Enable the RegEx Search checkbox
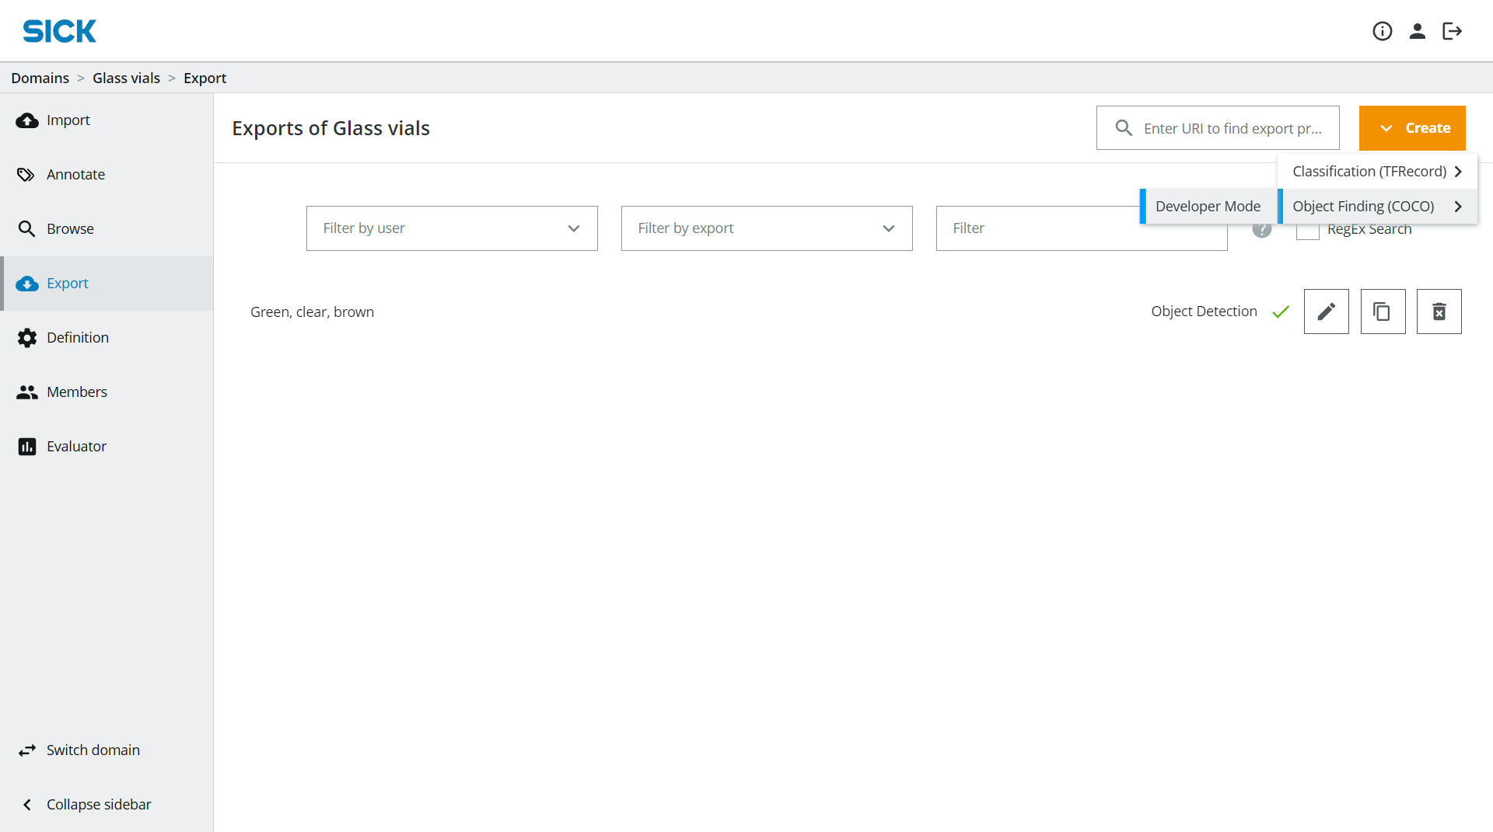 [x=1308, y=229]
